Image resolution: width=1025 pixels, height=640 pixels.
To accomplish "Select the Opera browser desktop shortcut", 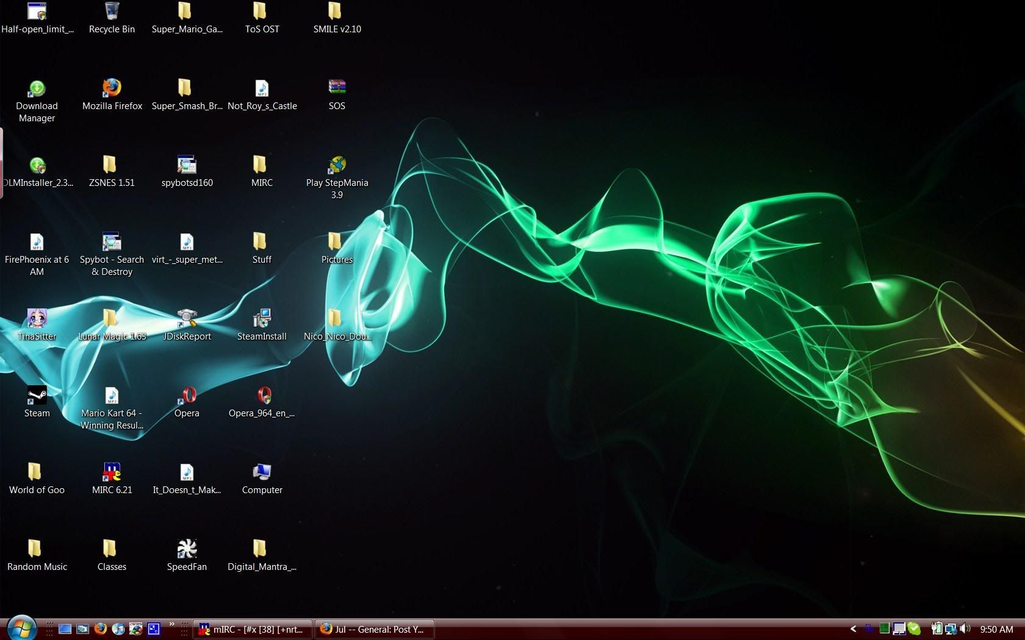I will (187, 396).
